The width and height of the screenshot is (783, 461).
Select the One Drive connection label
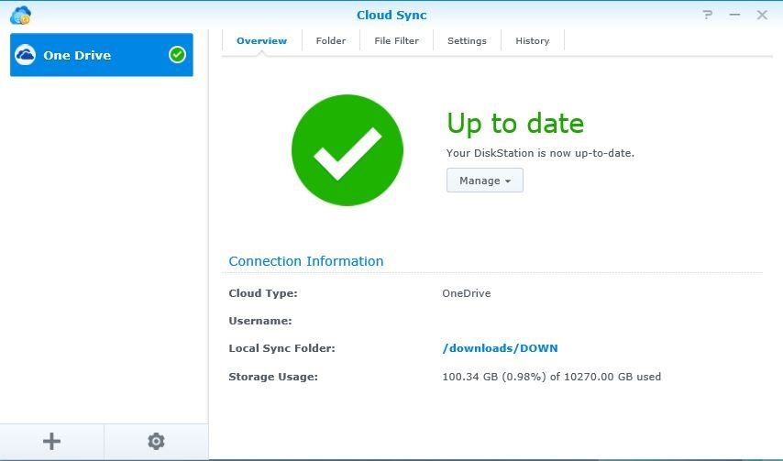pos(77,55)
